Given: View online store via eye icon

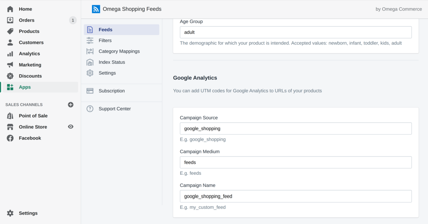Looking at the screenshot, I should (71, 127).
